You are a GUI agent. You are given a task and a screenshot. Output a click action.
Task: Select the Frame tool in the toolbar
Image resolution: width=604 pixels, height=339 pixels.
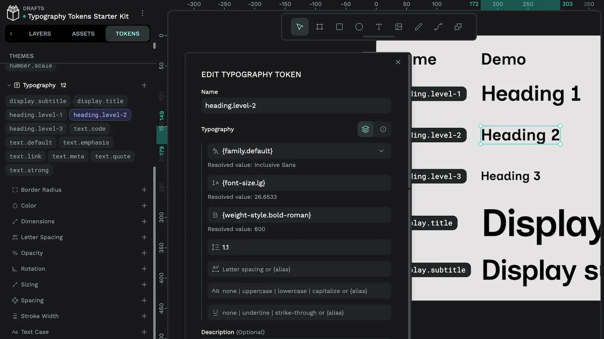(x=319, y=27)
